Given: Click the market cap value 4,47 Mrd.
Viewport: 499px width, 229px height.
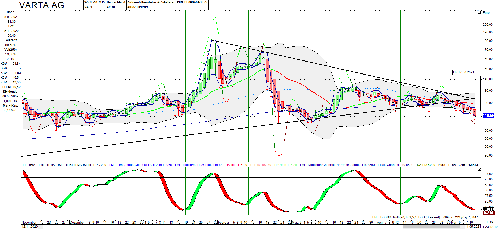Looking at the screenshot, I should (10, 110).
